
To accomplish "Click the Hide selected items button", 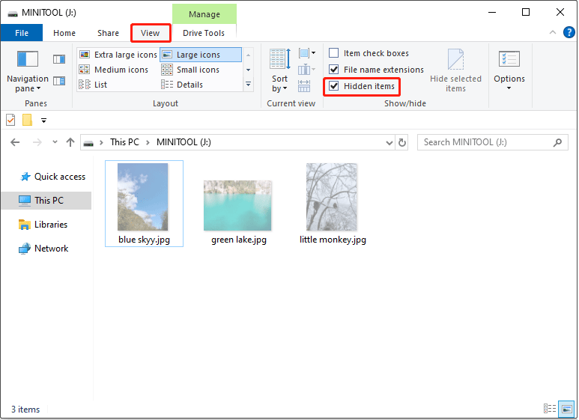I will tap(455, 71).
